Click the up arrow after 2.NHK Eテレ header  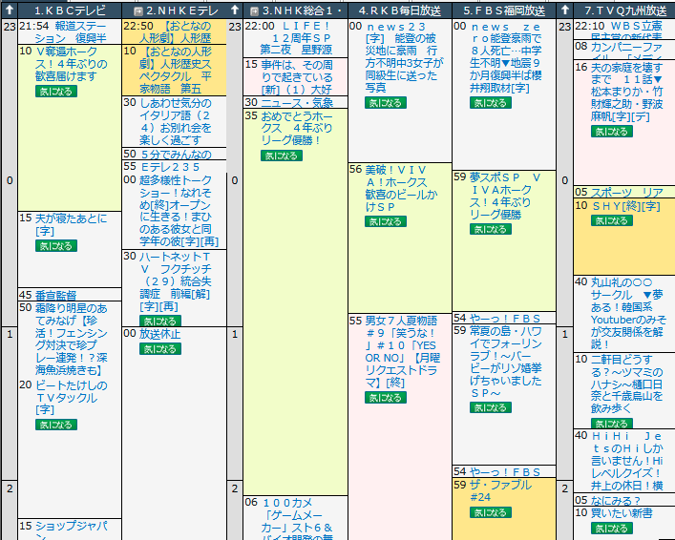235,10
